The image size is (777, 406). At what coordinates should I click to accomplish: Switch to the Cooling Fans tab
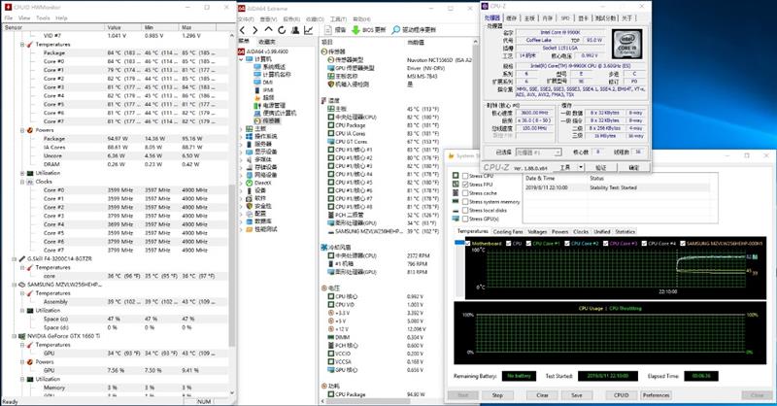click(507, 231)
